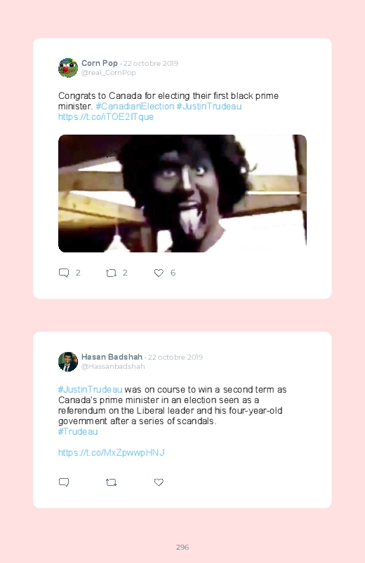Click the retweet icon on Corn Pop's tweet
365x563 pixels.
pos(111,273)
